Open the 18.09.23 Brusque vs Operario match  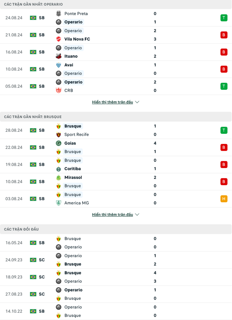pos(116,277)
